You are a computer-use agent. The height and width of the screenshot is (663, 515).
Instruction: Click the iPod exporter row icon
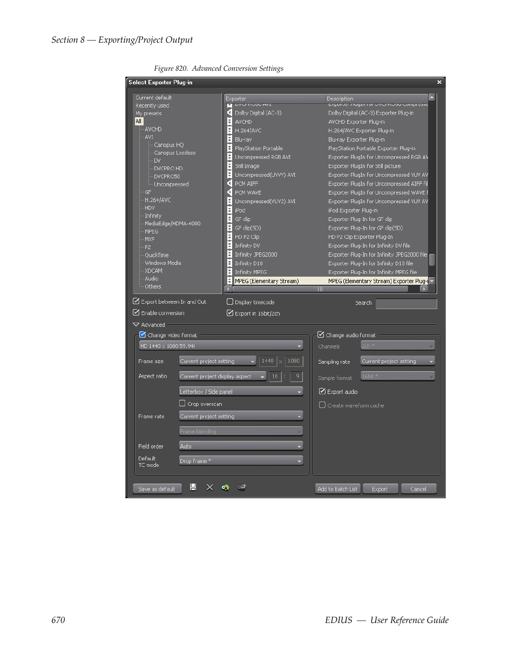[229, 210]
